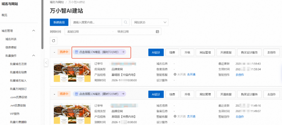Focus the 起始日期 start date field
Image resolution: width=282 pixels, height=125 pixels.
point(88,31)
